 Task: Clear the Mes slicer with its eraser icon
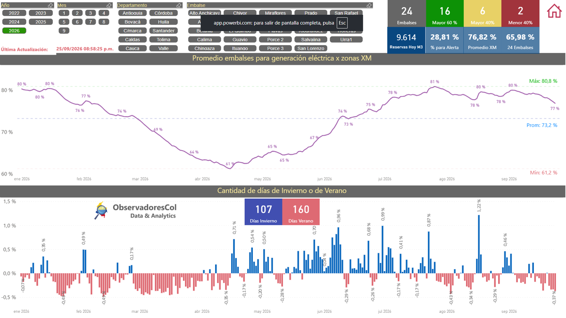109,5
